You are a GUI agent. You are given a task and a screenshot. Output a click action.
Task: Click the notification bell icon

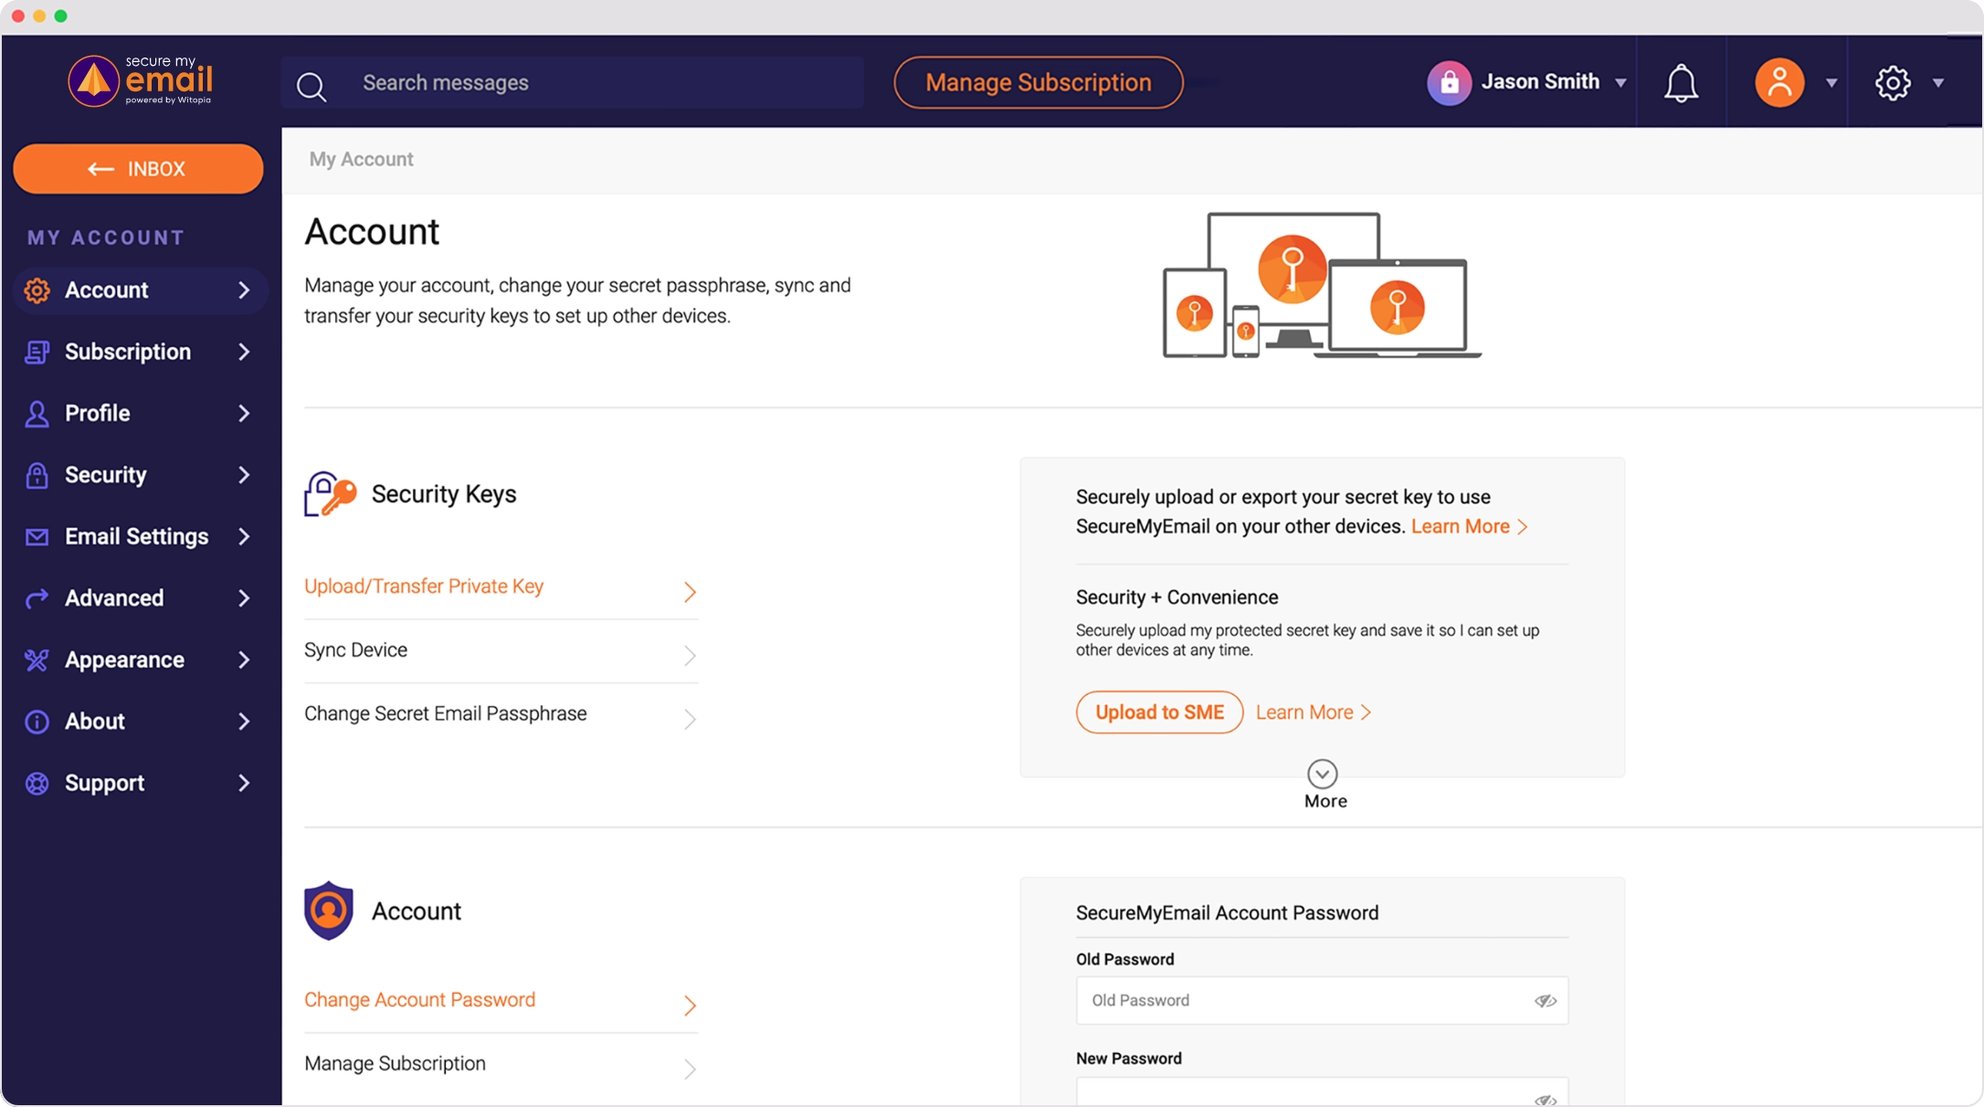[1682, 82]
